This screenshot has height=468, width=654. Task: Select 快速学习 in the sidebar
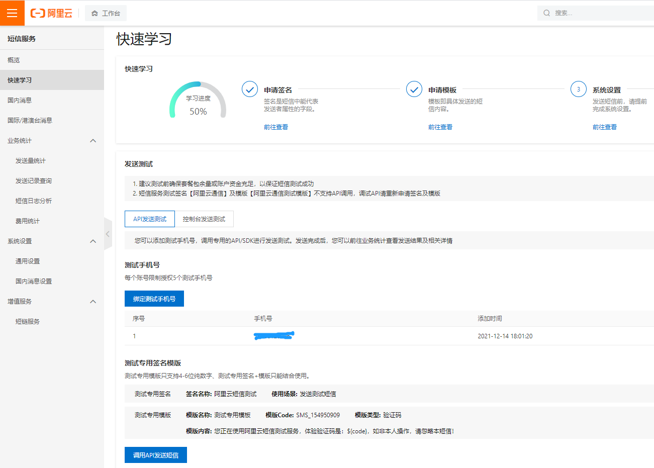point(52,80)
